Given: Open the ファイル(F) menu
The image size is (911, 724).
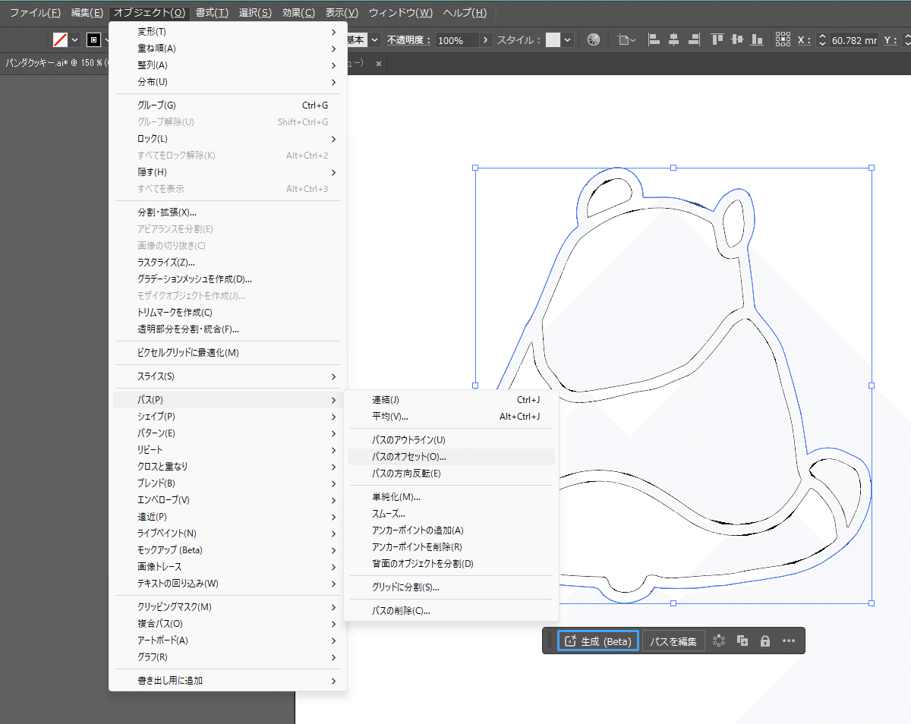Looking at the screenshot, I should [35, 13].
